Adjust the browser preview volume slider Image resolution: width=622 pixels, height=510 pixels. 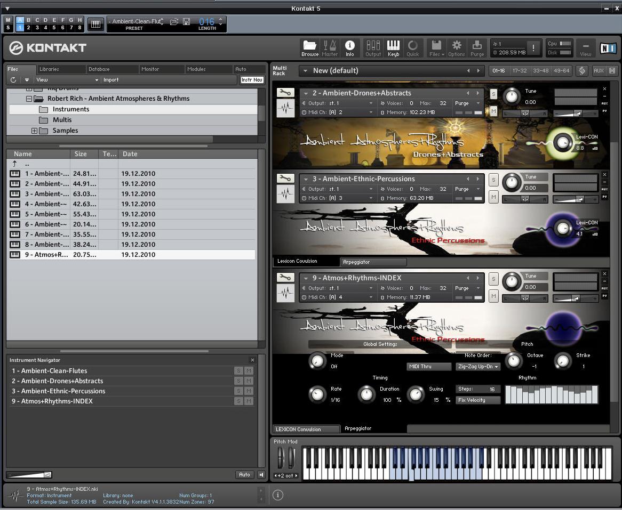(x=29, y=474)
